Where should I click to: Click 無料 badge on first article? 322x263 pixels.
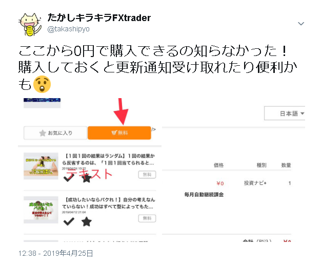(147, 175)
